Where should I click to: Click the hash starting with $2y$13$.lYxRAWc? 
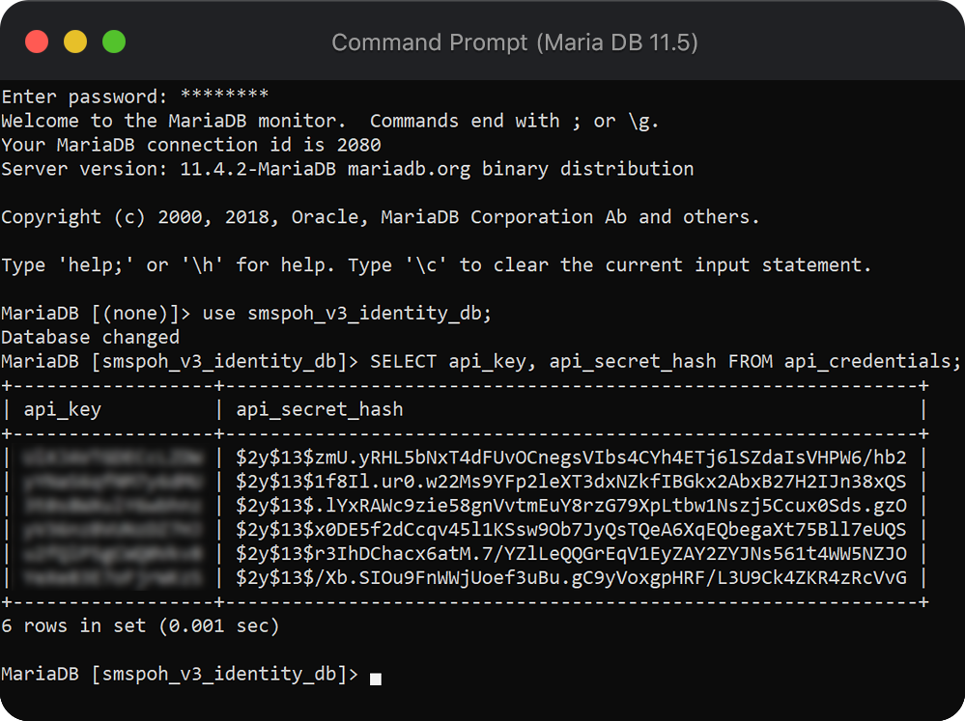[571, 506]
